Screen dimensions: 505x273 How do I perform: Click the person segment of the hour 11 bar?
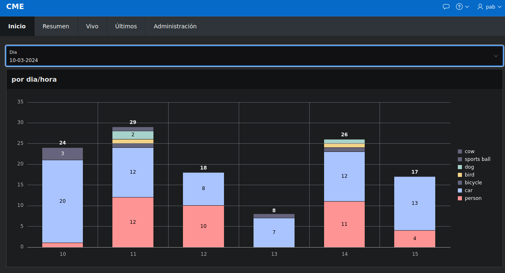pyautogui.click(x=133, y=222)
